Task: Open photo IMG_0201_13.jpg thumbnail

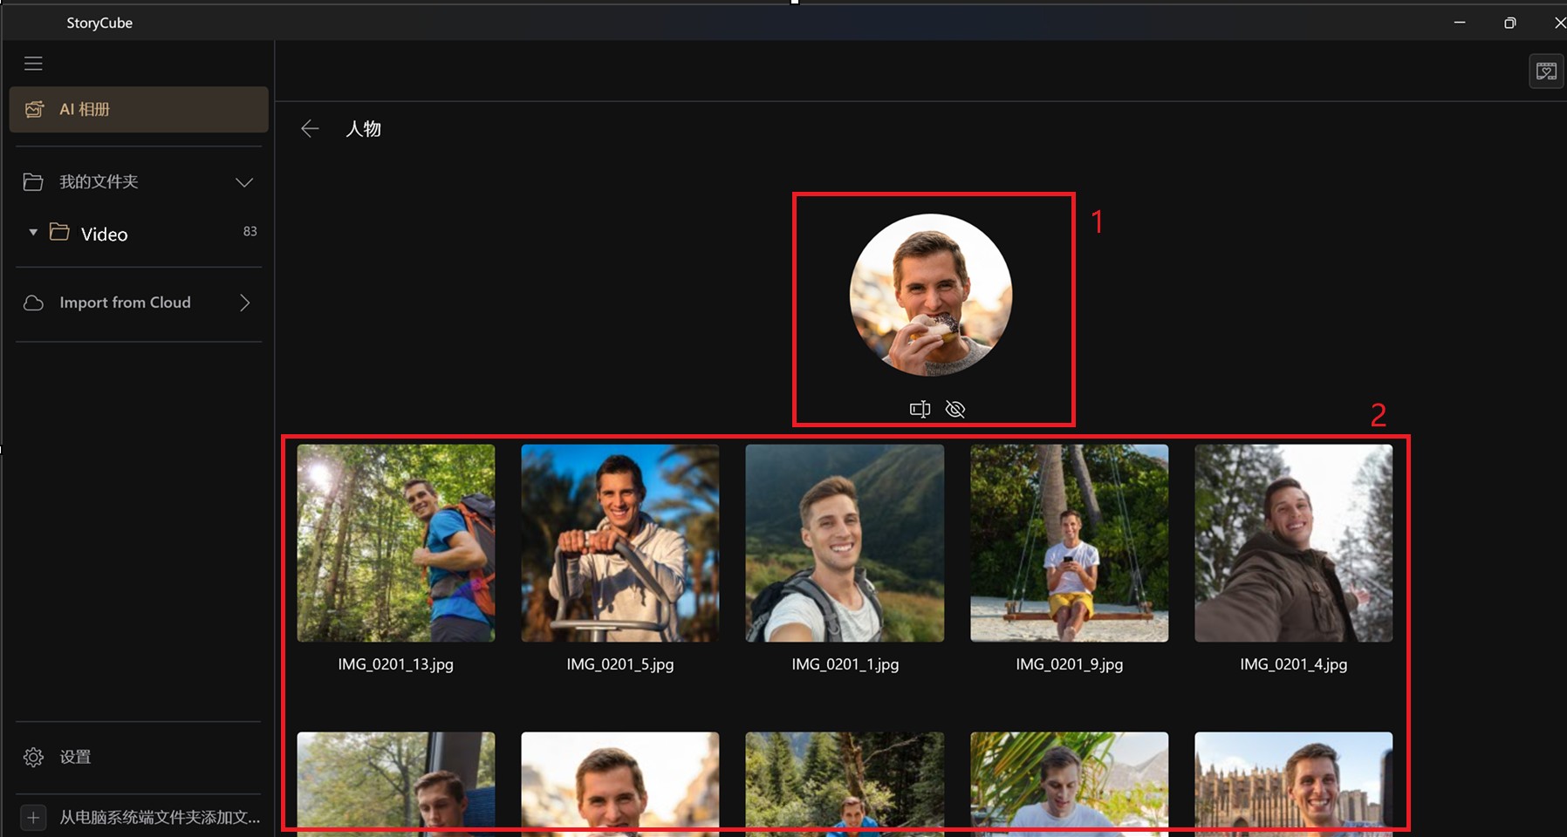Action: coord(396,543)
